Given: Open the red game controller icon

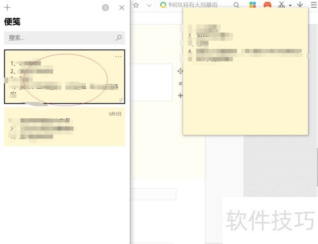Looking at the screenshot, I should coord(267,4).
